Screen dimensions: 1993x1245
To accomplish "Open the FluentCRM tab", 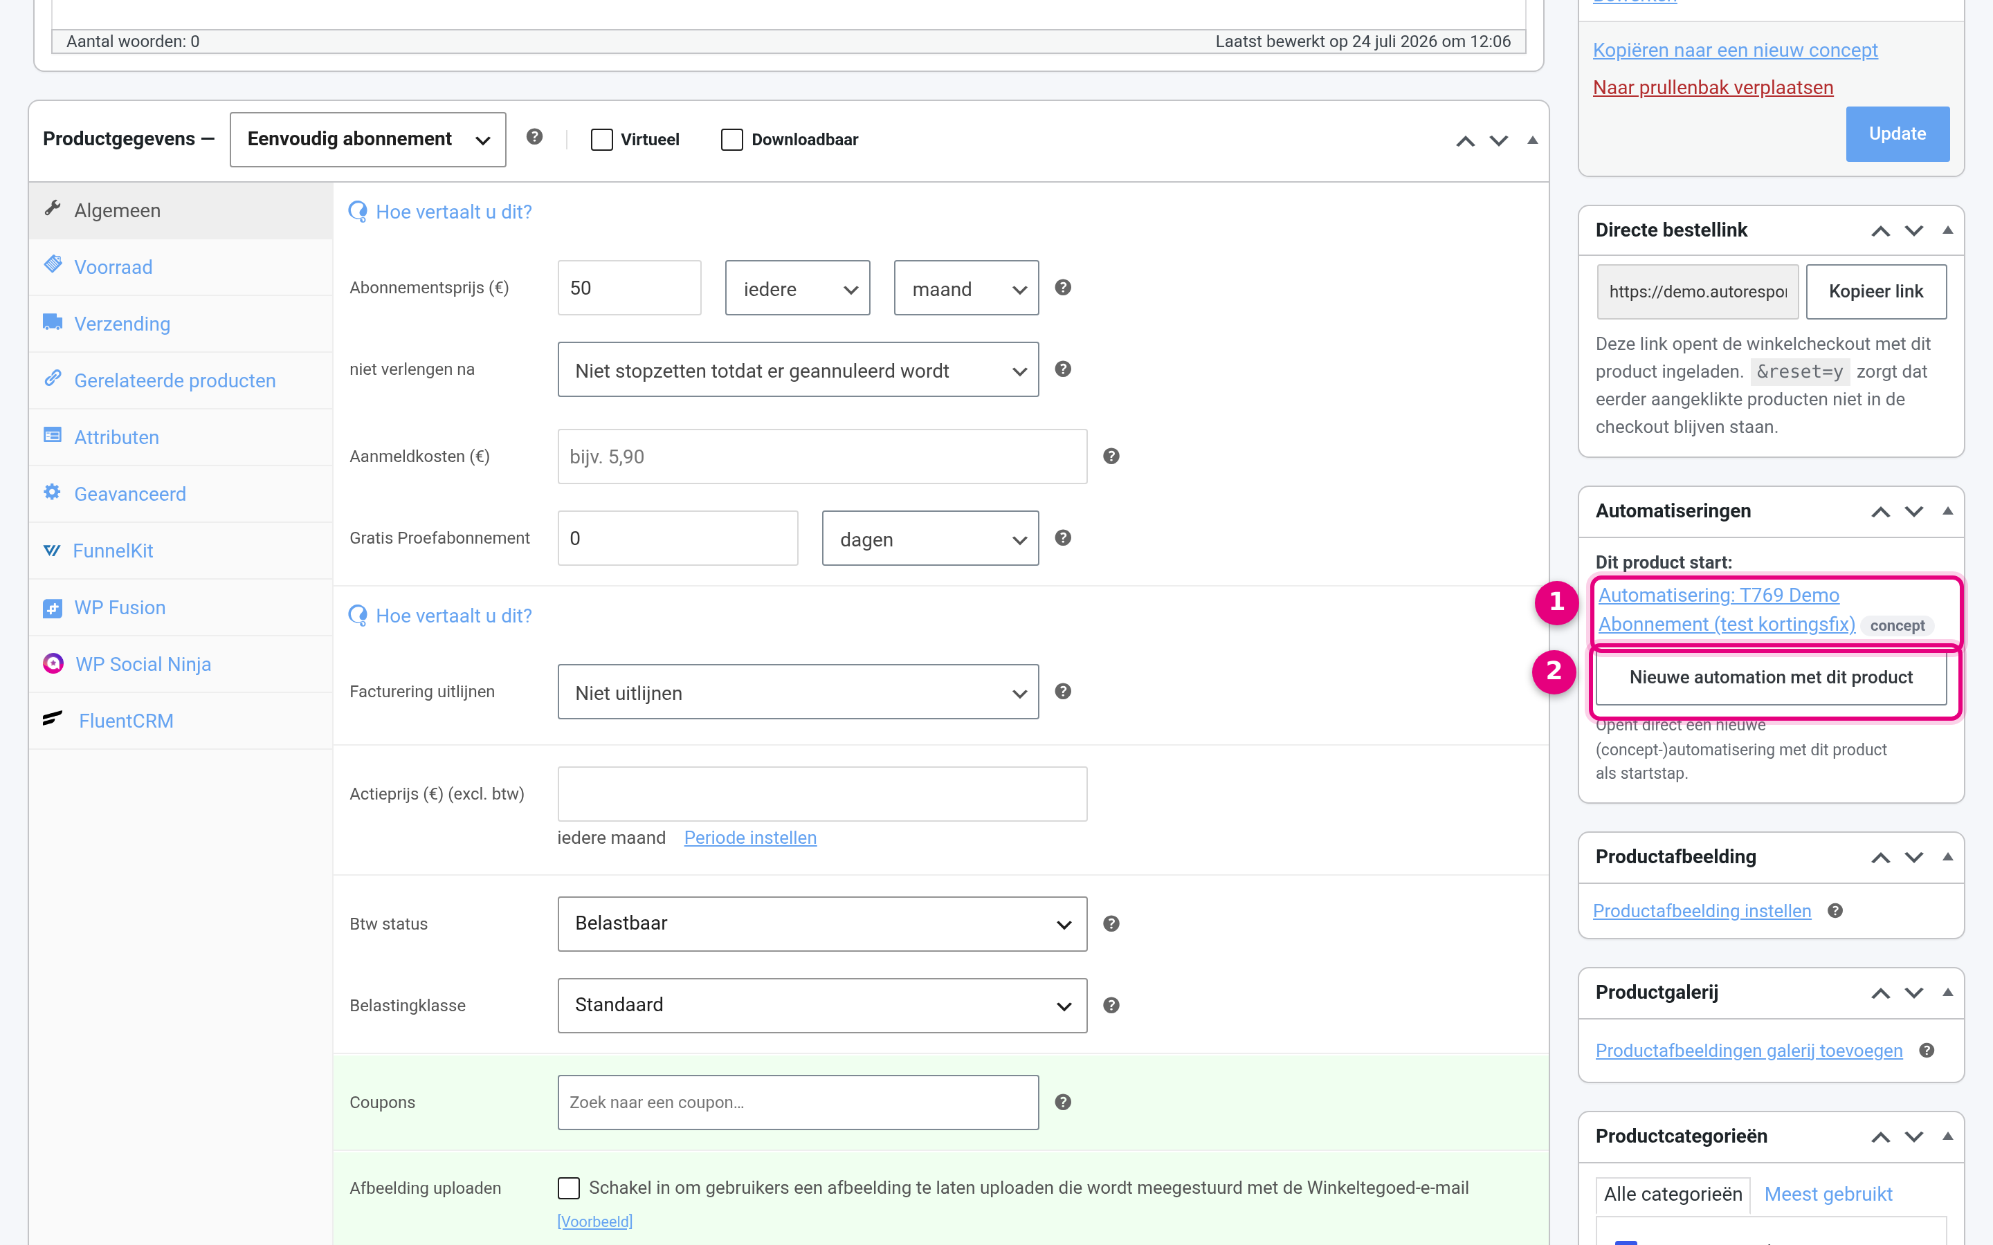I will [x=181, y=721].
